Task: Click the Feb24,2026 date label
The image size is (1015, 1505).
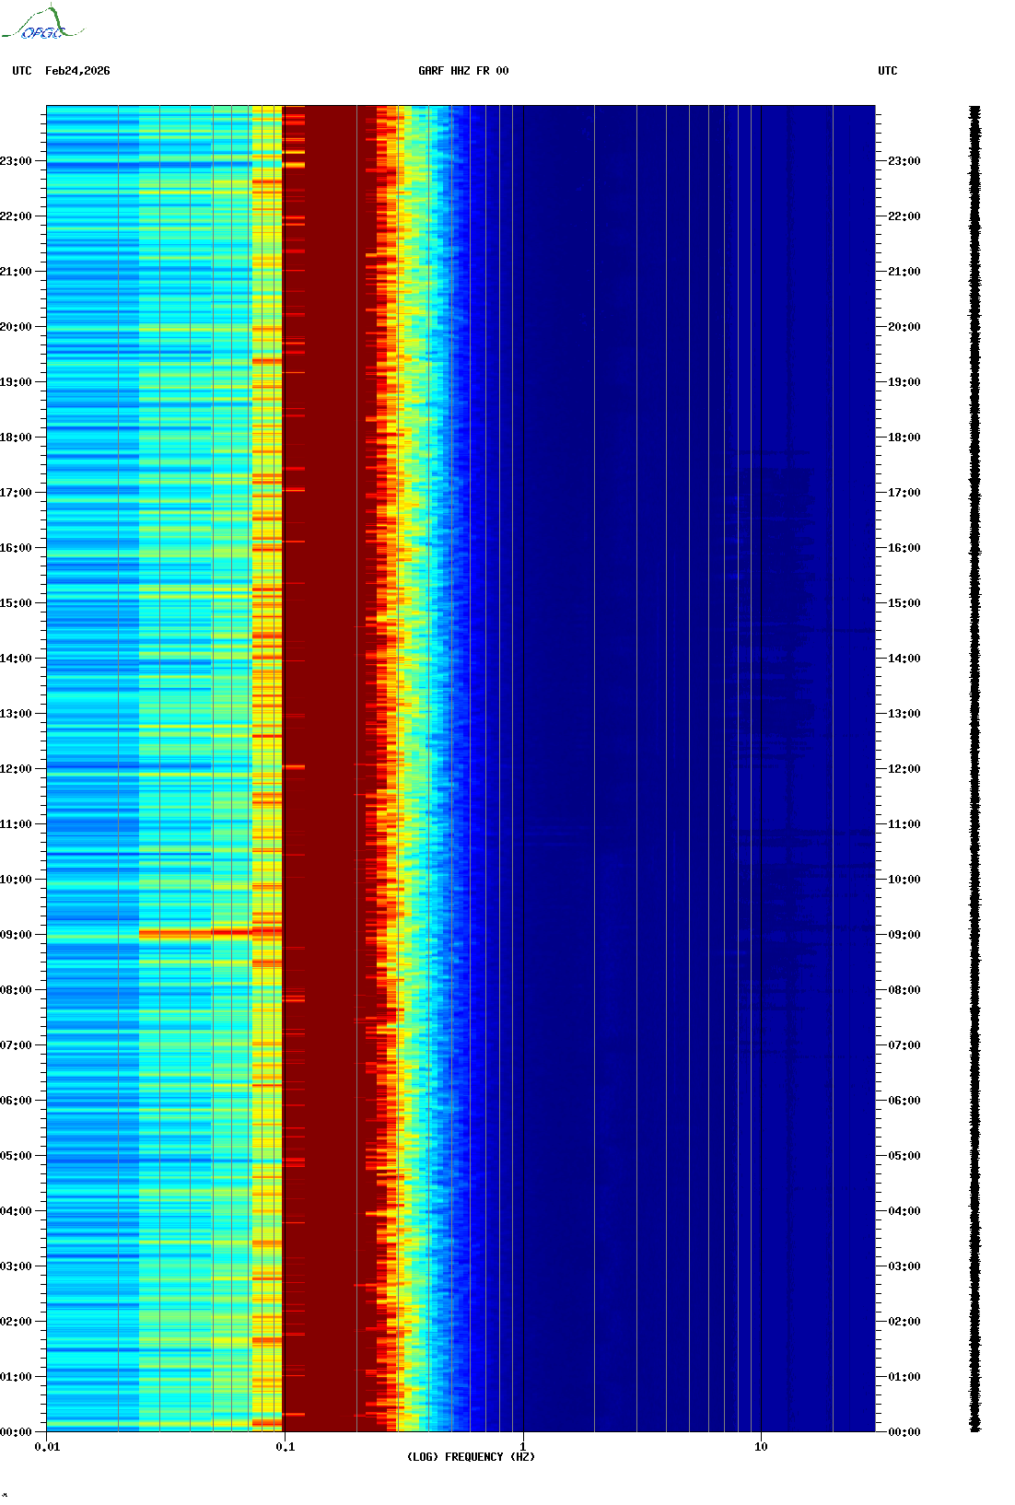Action: pyautogui.click(x=77, y=71)
